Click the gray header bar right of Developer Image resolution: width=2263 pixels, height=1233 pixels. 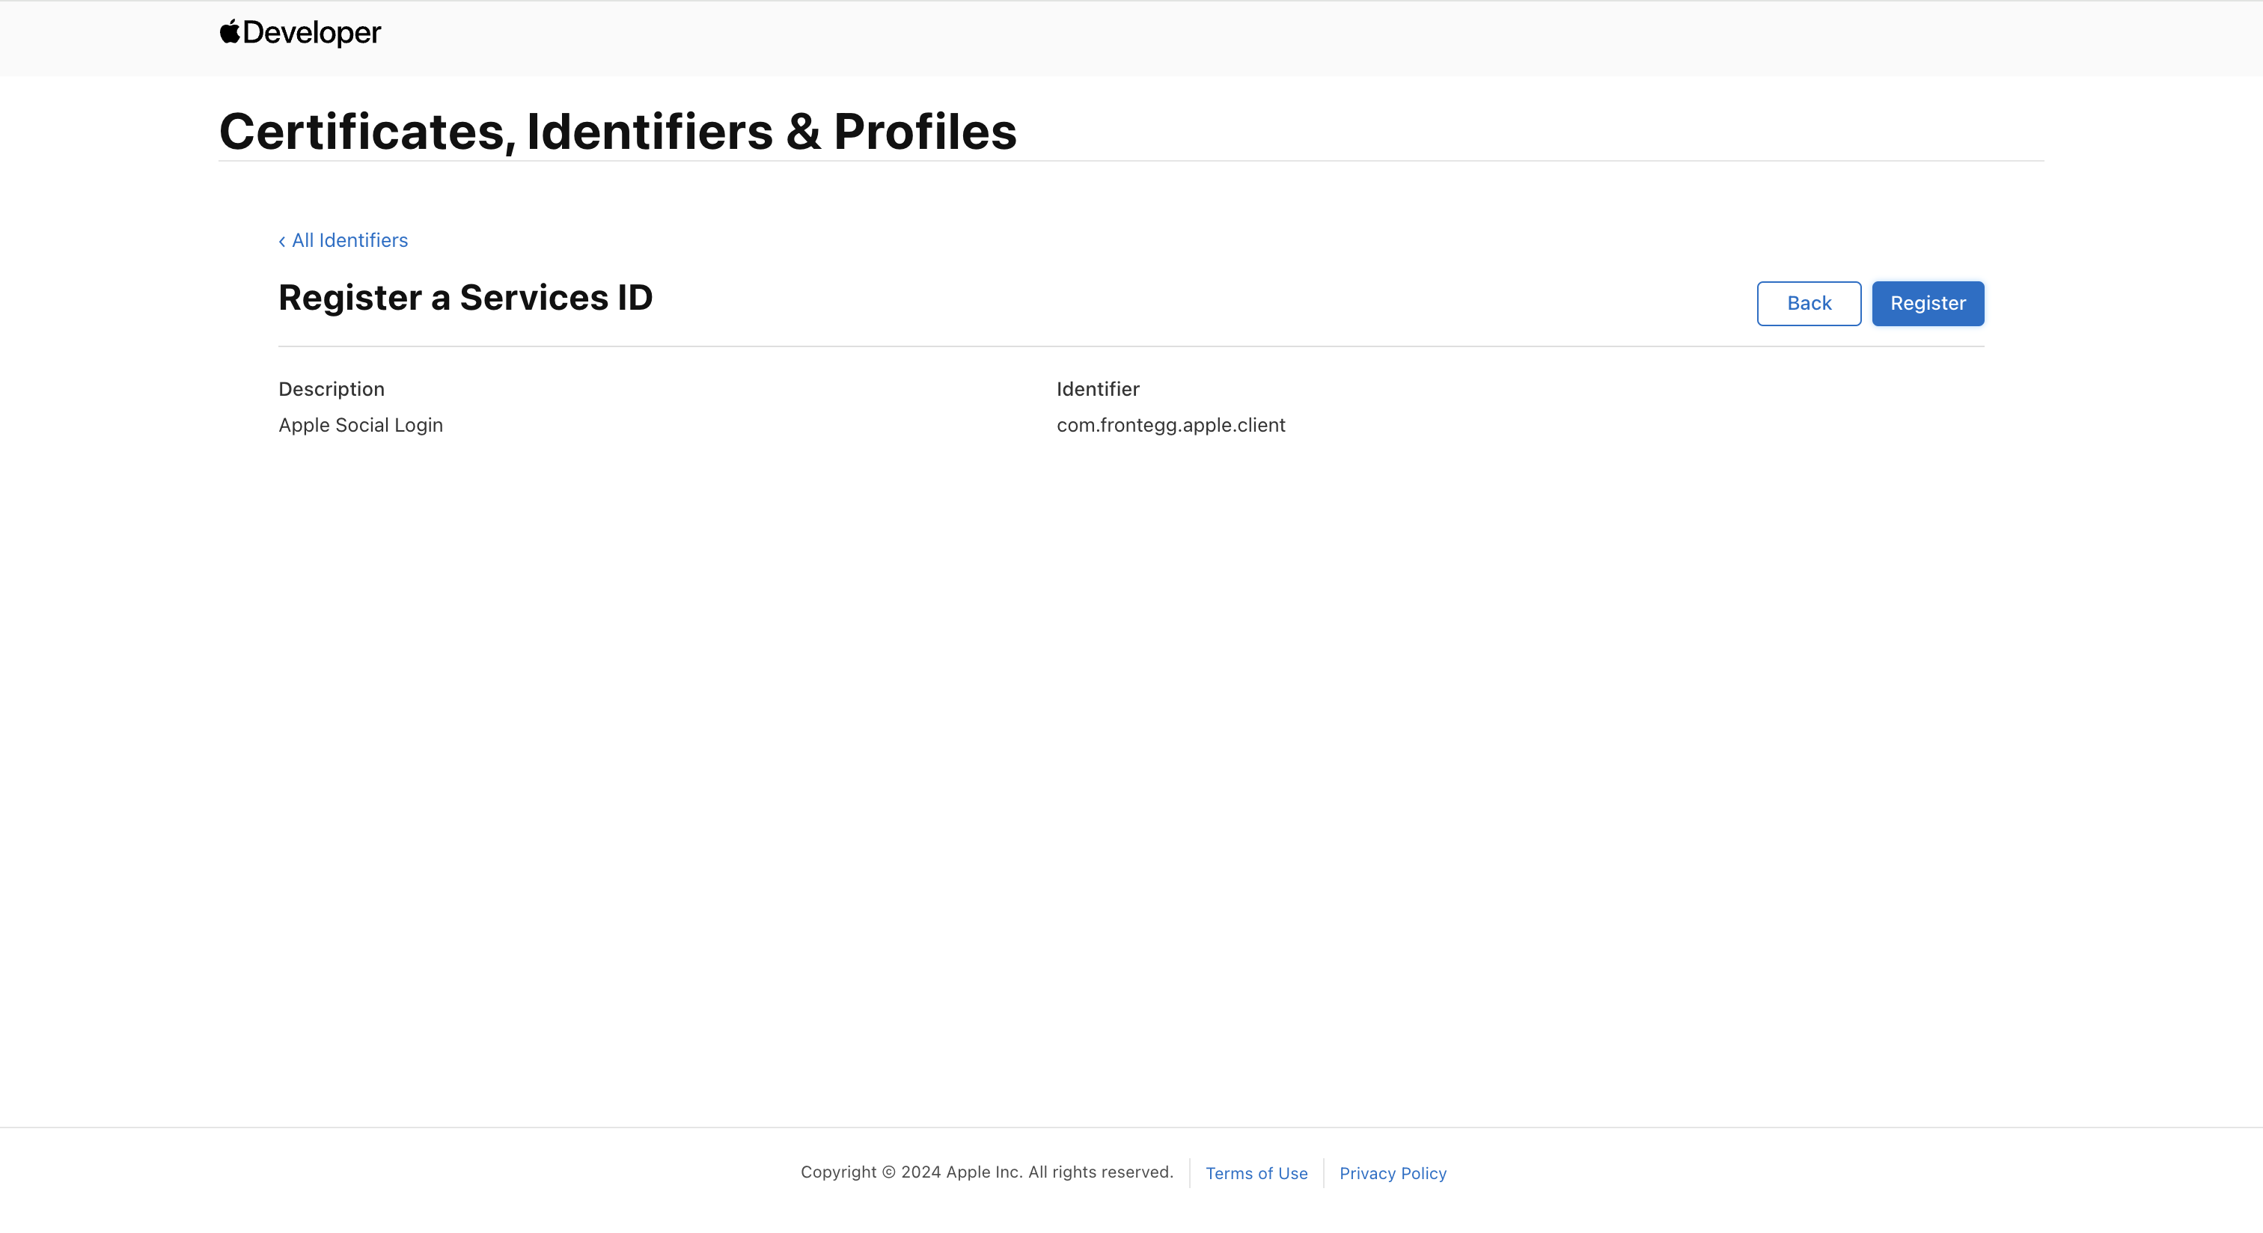click(x=1230, y=37)
